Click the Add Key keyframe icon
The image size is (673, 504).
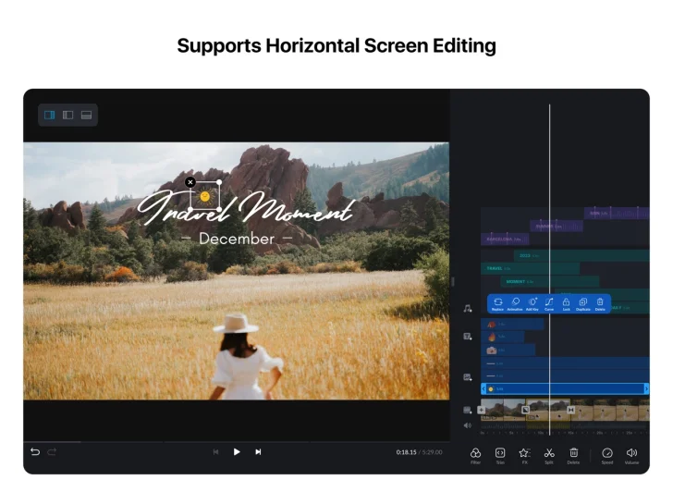click(x=532, y=302)
